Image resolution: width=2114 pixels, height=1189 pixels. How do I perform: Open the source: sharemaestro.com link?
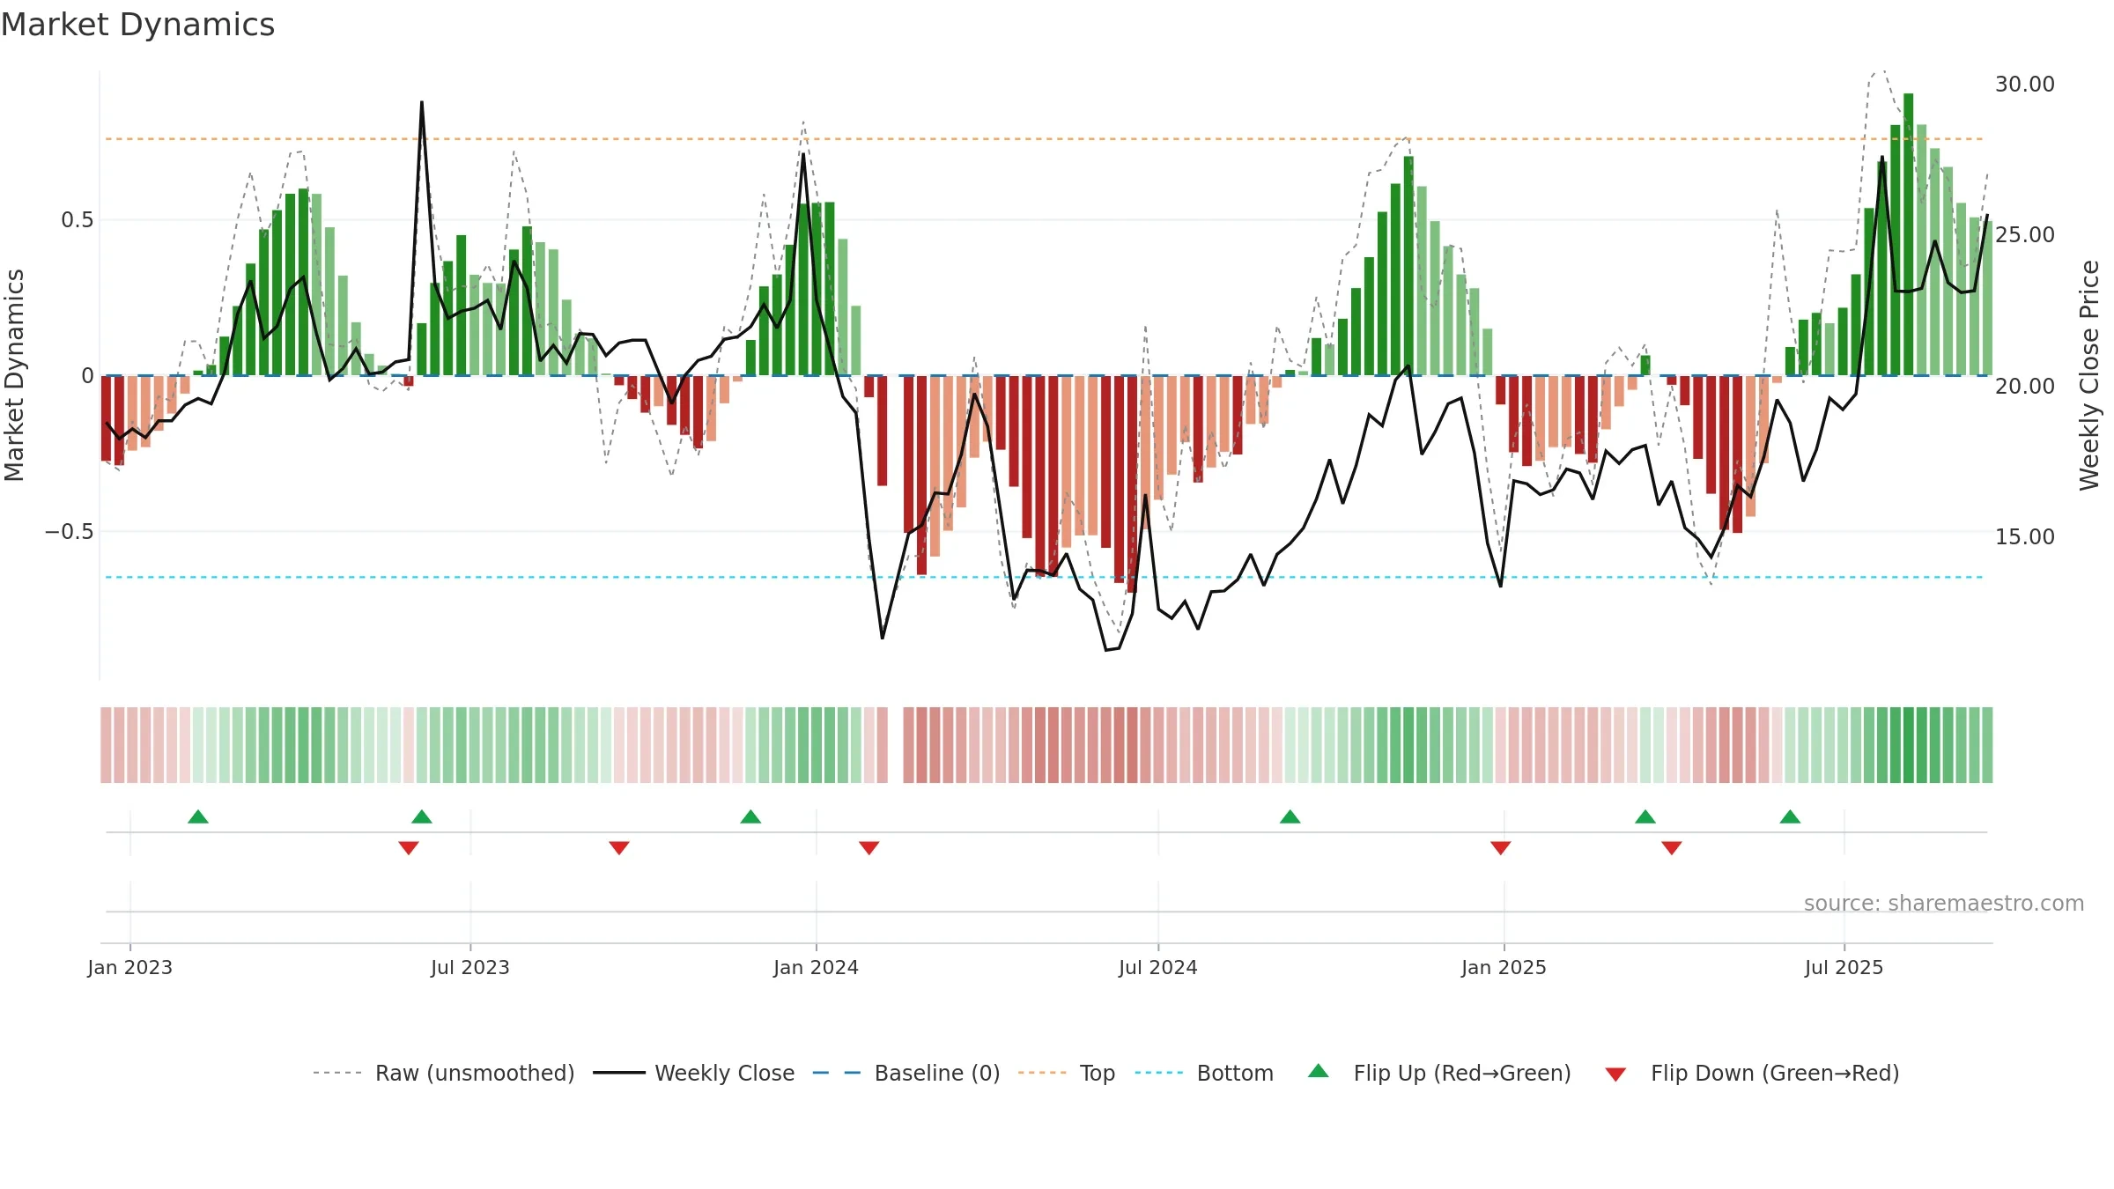pyautogui.click(x=1944, y=903)
